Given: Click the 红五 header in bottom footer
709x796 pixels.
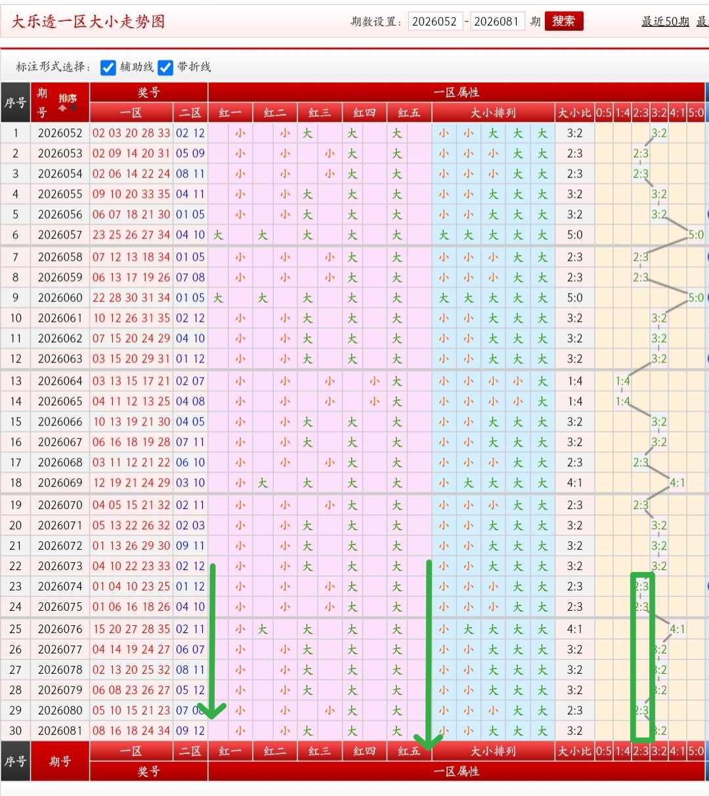Looking at the screenshot, I should [409, 751].
